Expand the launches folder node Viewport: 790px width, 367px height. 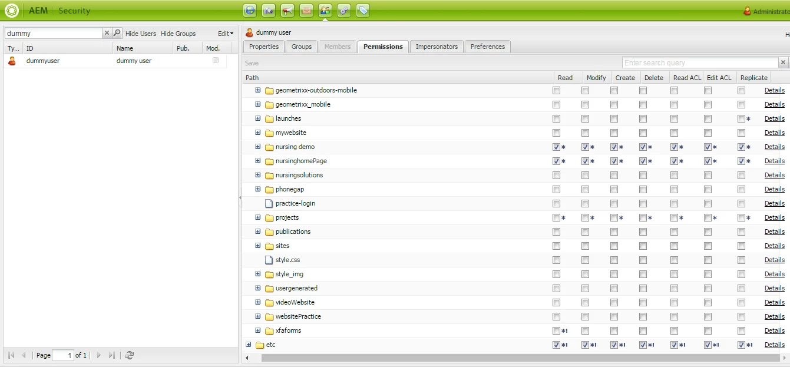pyautogui.click(x=257, y=118)
